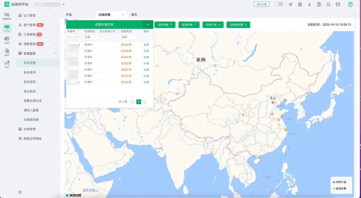Click the 返回旧版 button
Image resolution: width=361 pixels, height=198 pixels.
click(261, 4)
